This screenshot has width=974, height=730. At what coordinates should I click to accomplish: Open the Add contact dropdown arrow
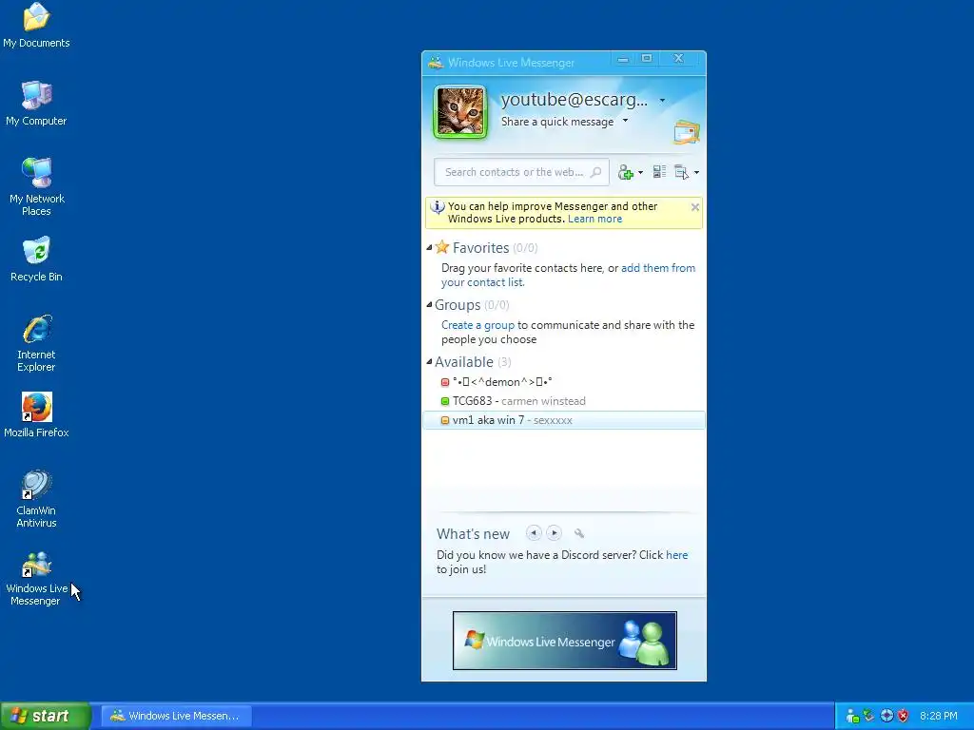click(x=640, y=173)
